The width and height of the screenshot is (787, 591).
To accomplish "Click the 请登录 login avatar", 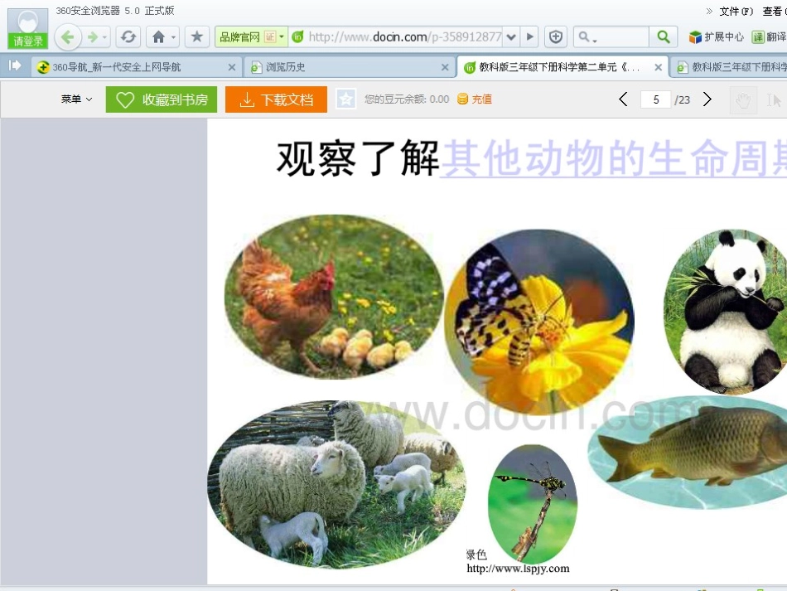I will (27, 29).
